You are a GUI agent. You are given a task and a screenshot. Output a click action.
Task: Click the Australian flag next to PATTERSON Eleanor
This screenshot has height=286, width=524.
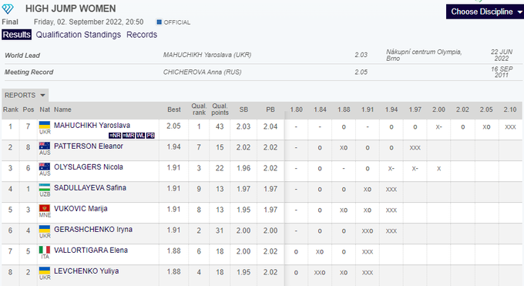pyautogui.click(x=45, y=146)
